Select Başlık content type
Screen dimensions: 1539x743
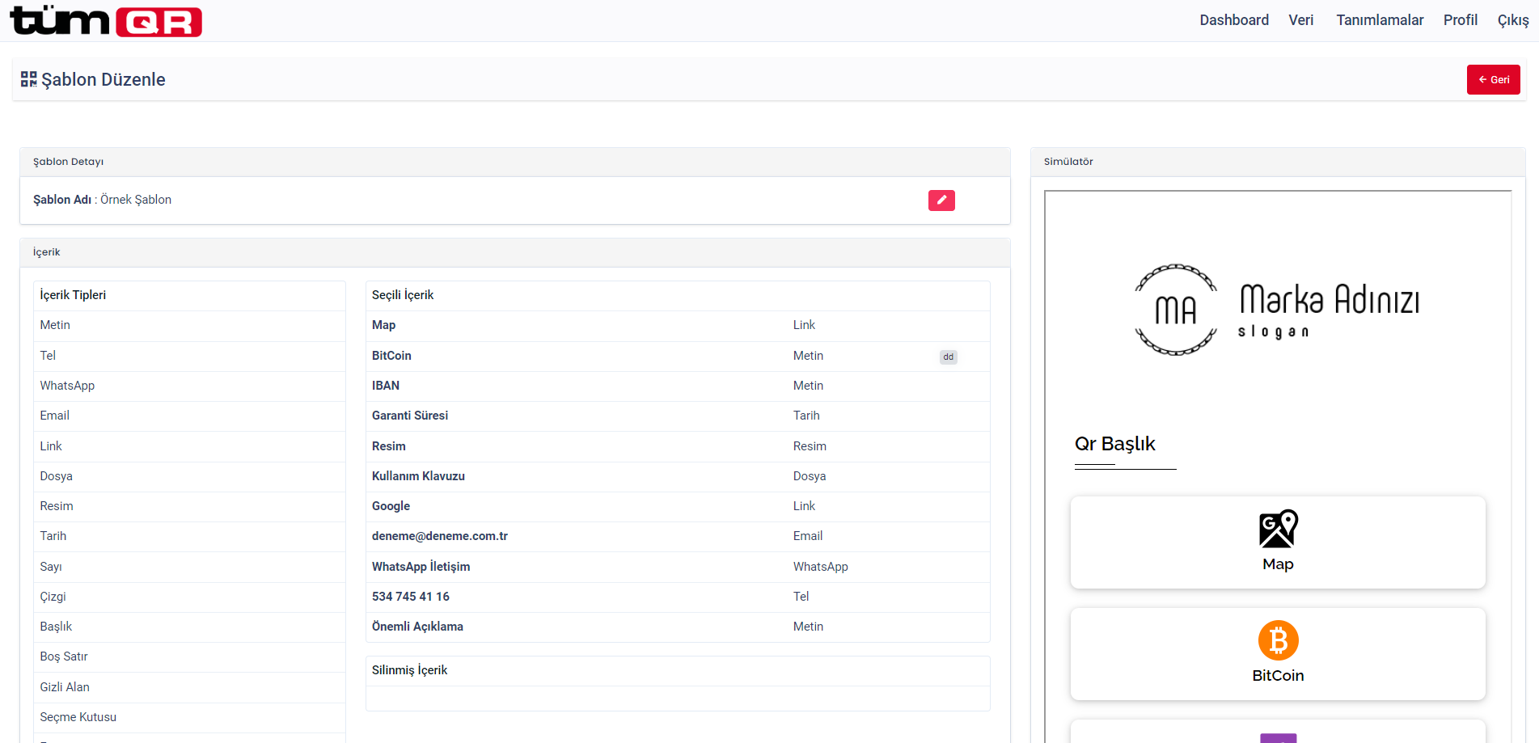[189, 627]
